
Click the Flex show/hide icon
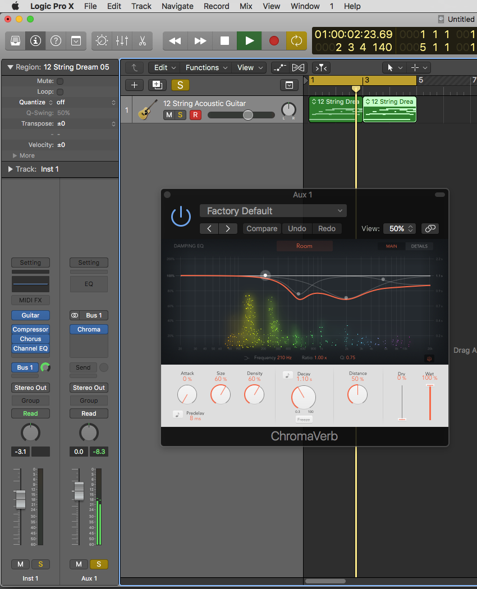(298, 68)
